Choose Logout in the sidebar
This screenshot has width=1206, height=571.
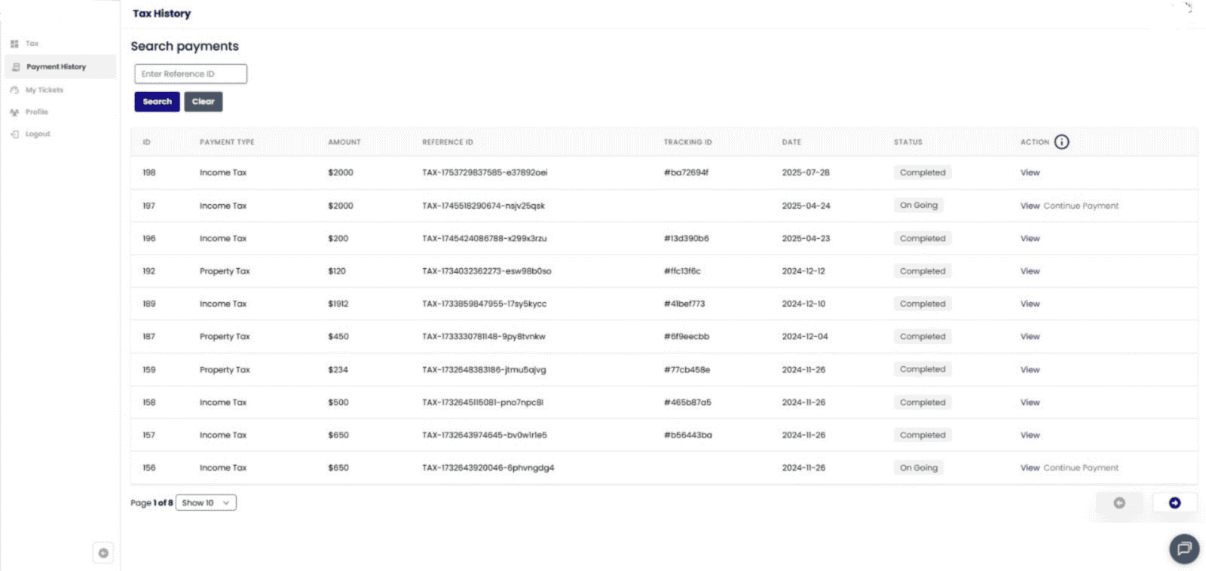pyautogui.click(x=38, y=134)
